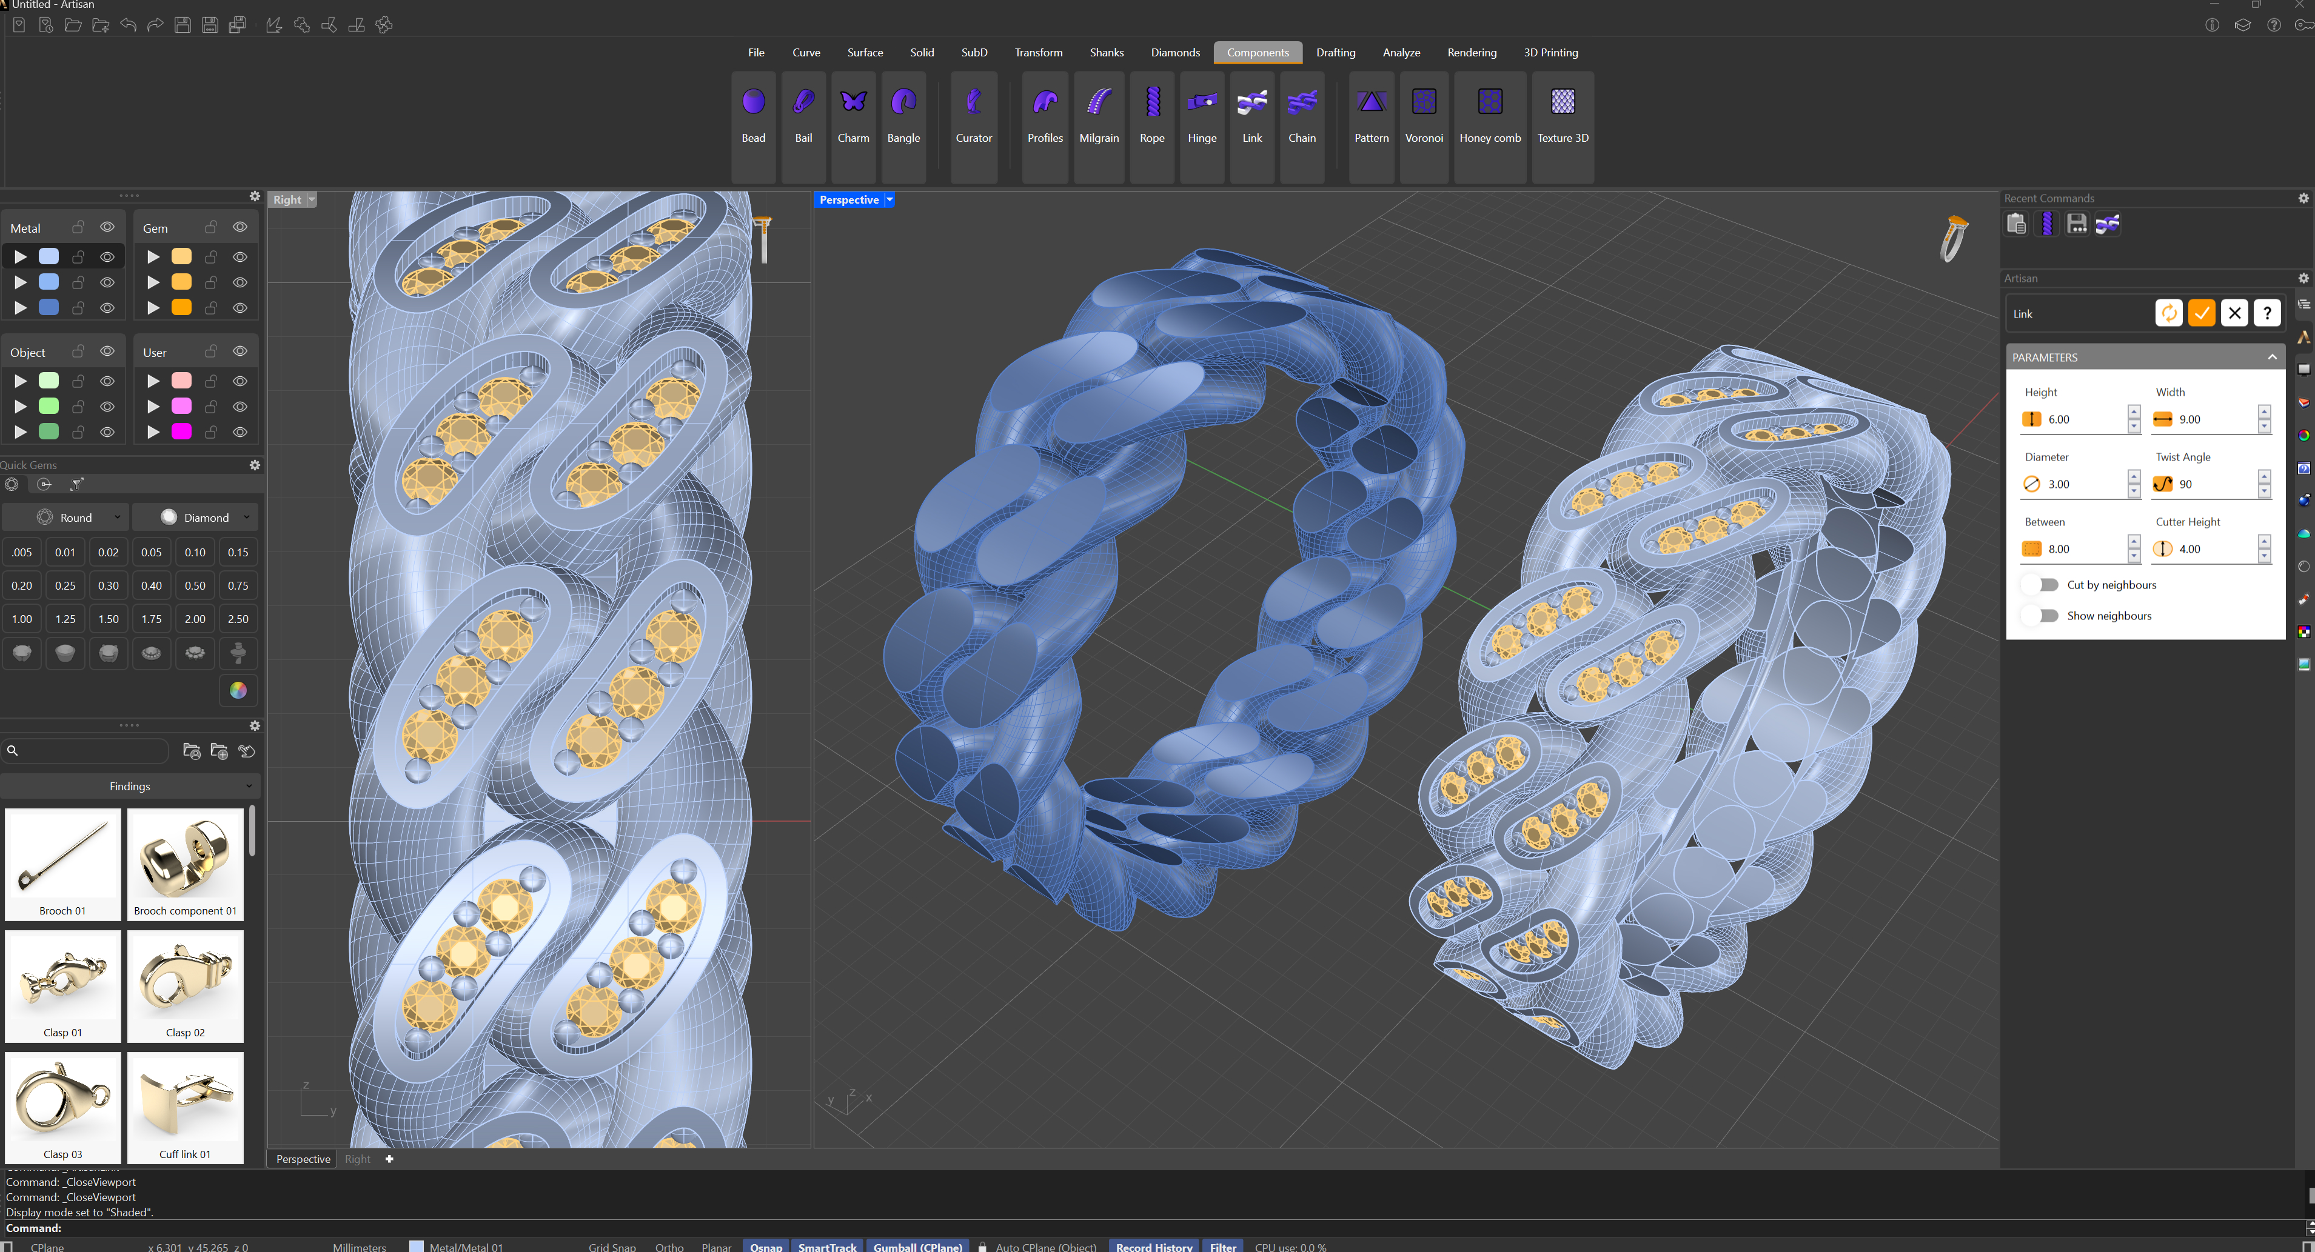2315x1252 pixels.
Task: Open the Link help question mark
Action: [2266, 313]
